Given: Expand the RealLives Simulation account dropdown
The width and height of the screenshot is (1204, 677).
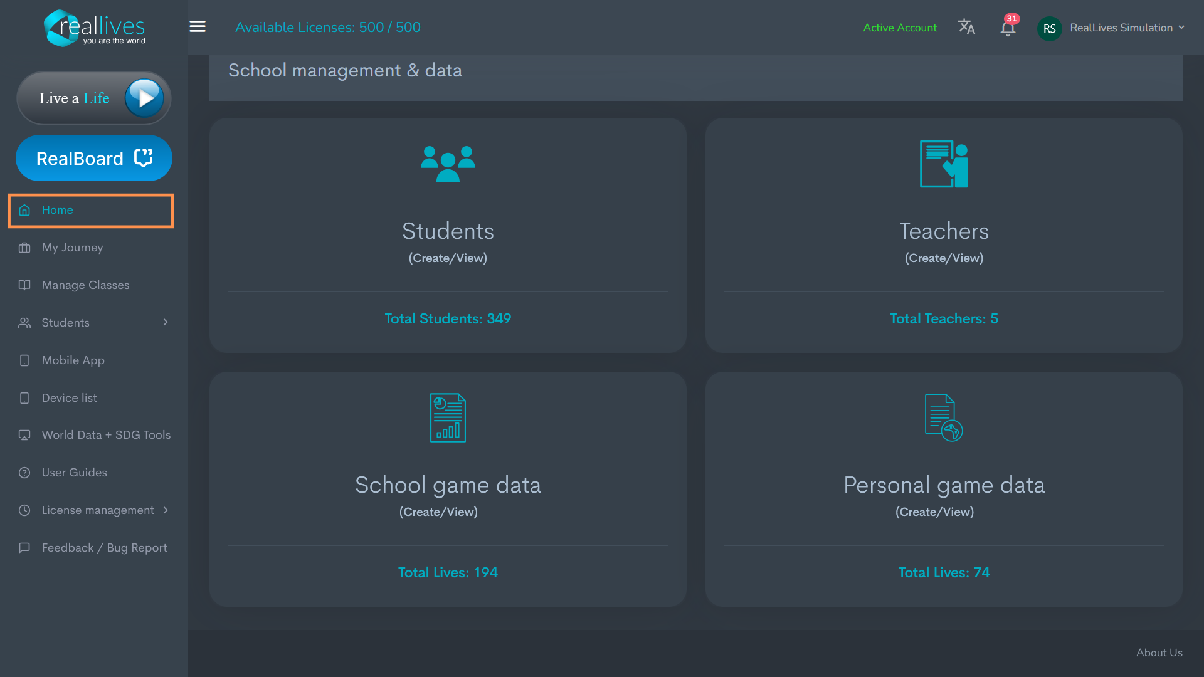Looking at the screenshot, I should pyautogui.click(x=1127, y=28).
